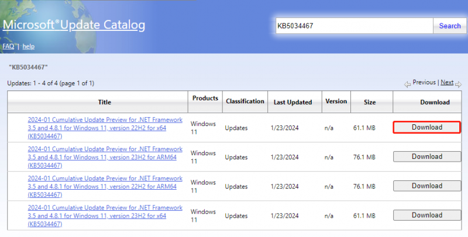Image resolution: width=468 pixels, height=237 pixels.
Task: Click Windows 11 product in 22H2 x64 row
Action: click(203, 128)
